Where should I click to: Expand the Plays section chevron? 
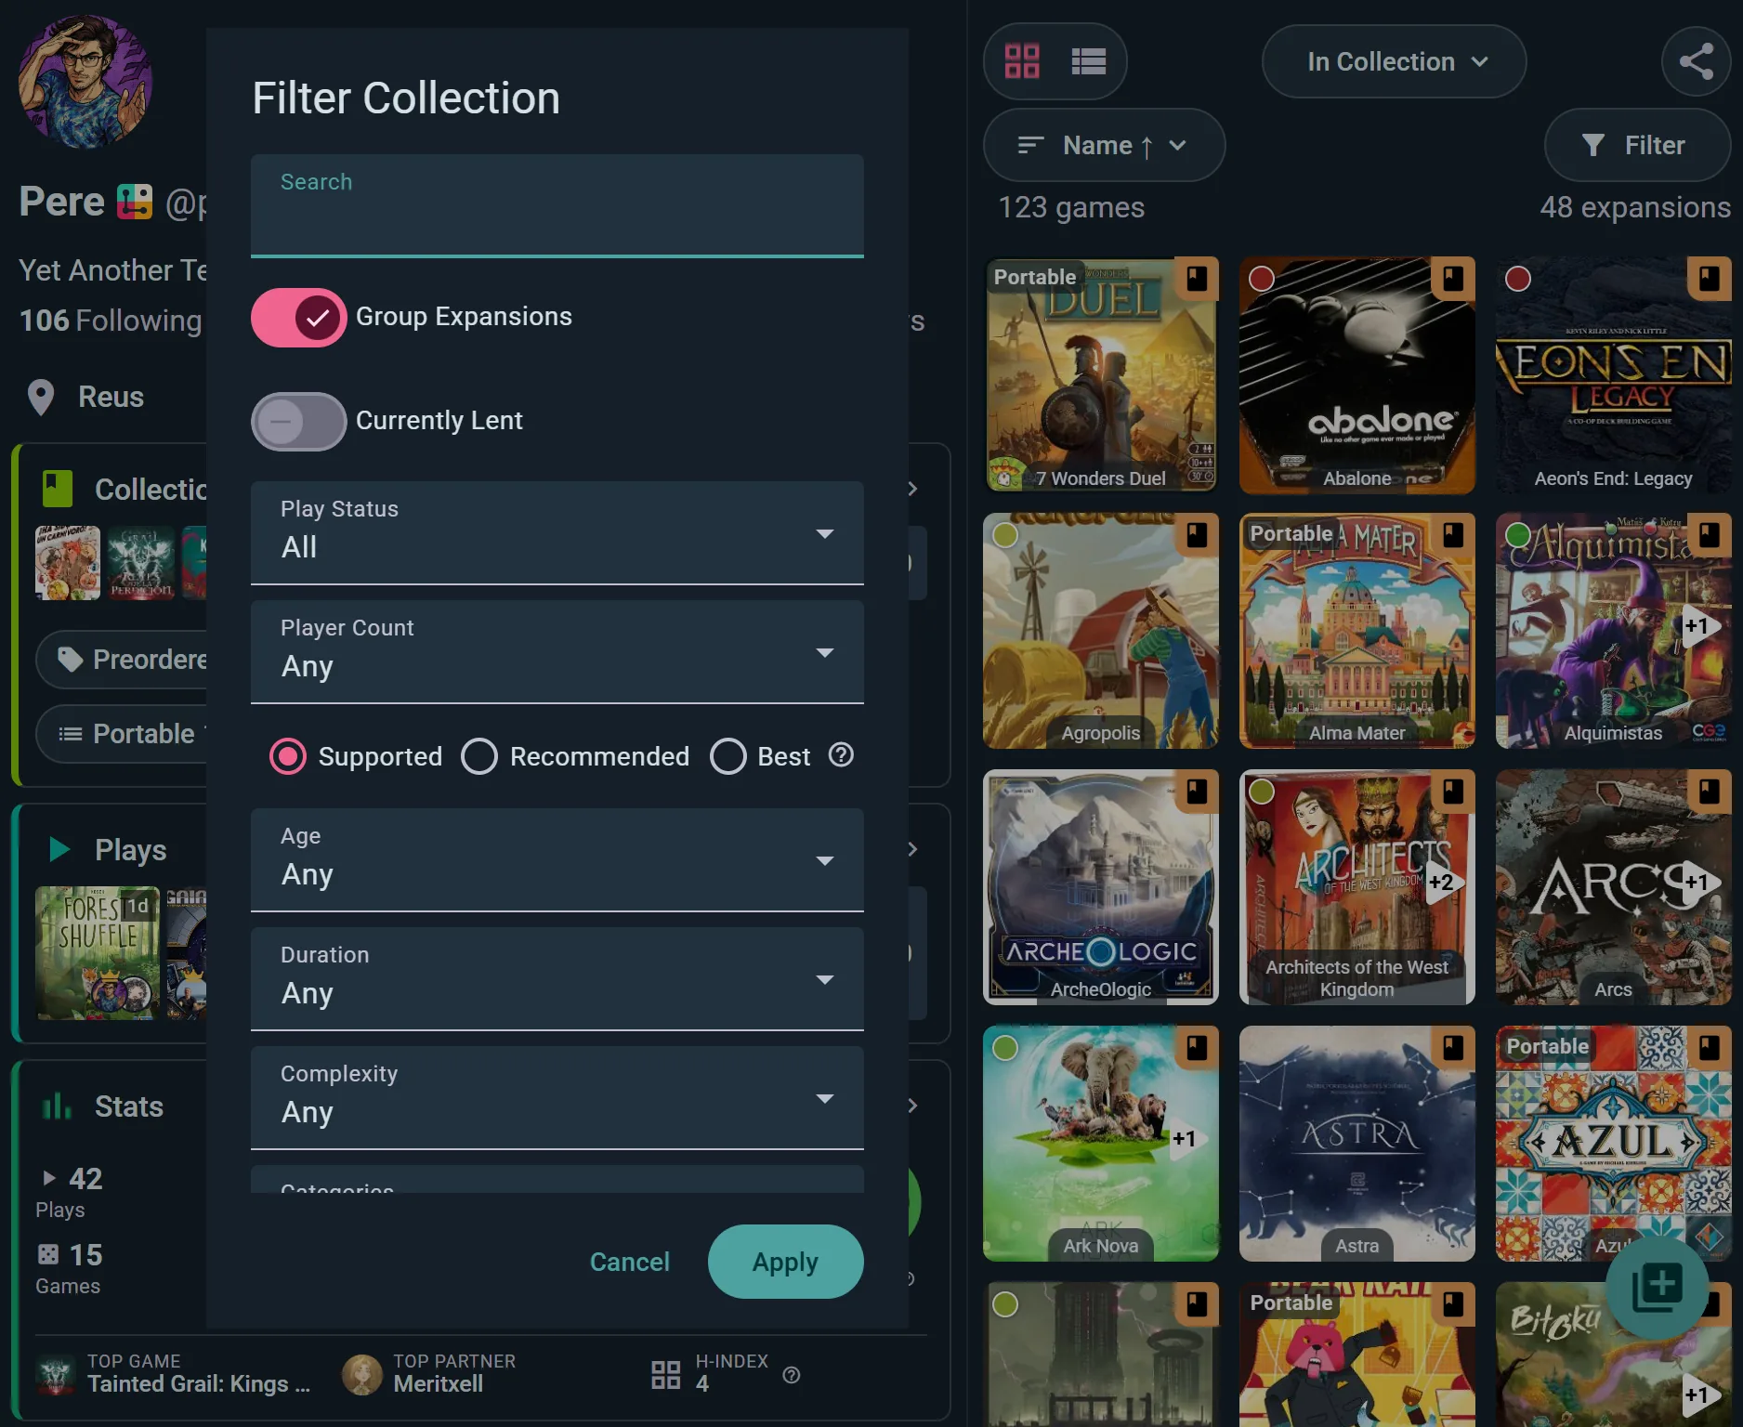pyautogui.click(x=912, y=849)
